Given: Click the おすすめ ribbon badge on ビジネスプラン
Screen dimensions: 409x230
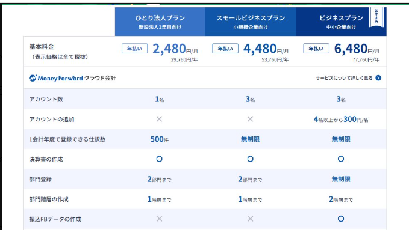Looking at the screenshot, I should [x=376, y=17].
